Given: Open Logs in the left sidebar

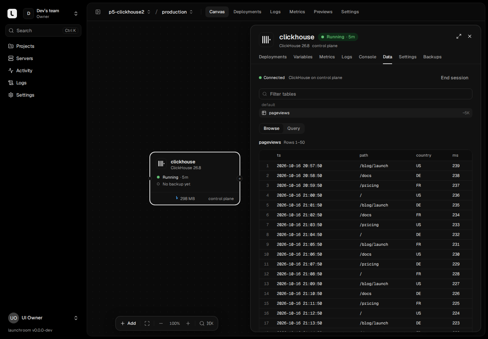Looking at the screenshot, I should click(x=43, y=83).
